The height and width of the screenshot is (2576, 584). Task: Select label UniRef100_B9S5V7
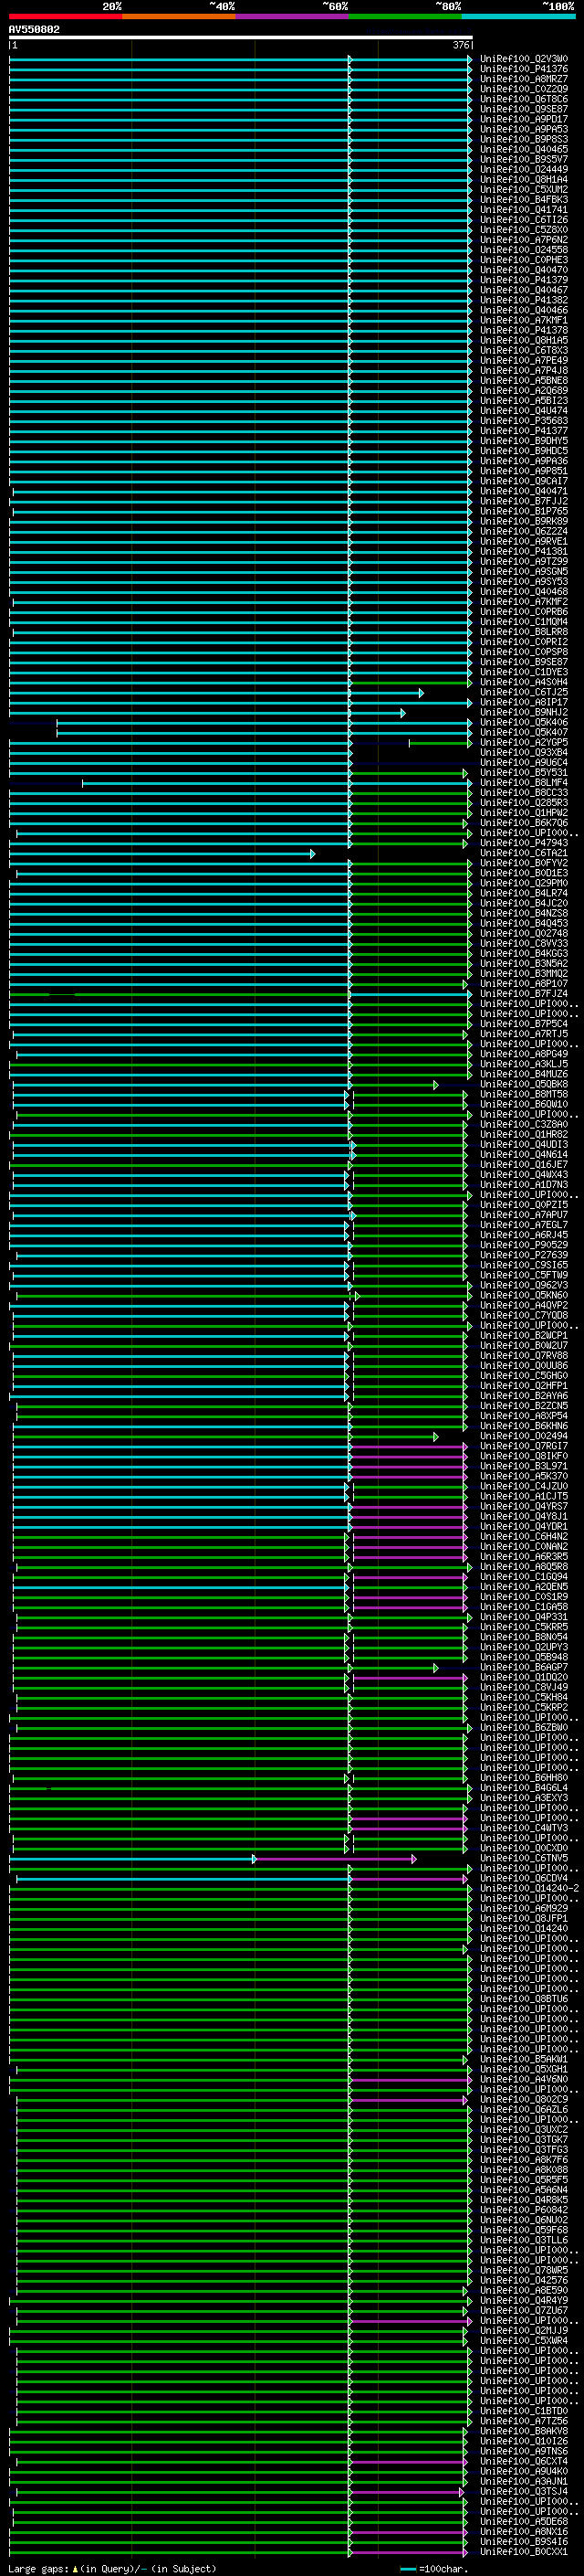(524, 159)
